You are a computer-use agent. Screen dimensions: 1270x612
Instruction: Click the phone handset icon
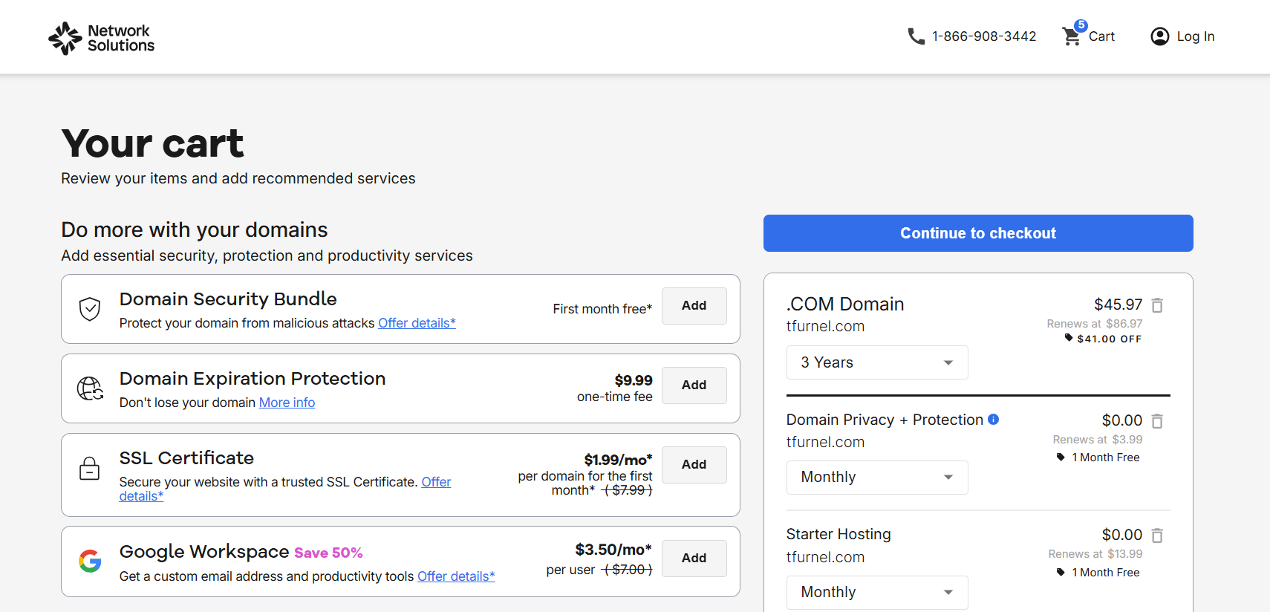pyautogui.click(x=916, y=36)
